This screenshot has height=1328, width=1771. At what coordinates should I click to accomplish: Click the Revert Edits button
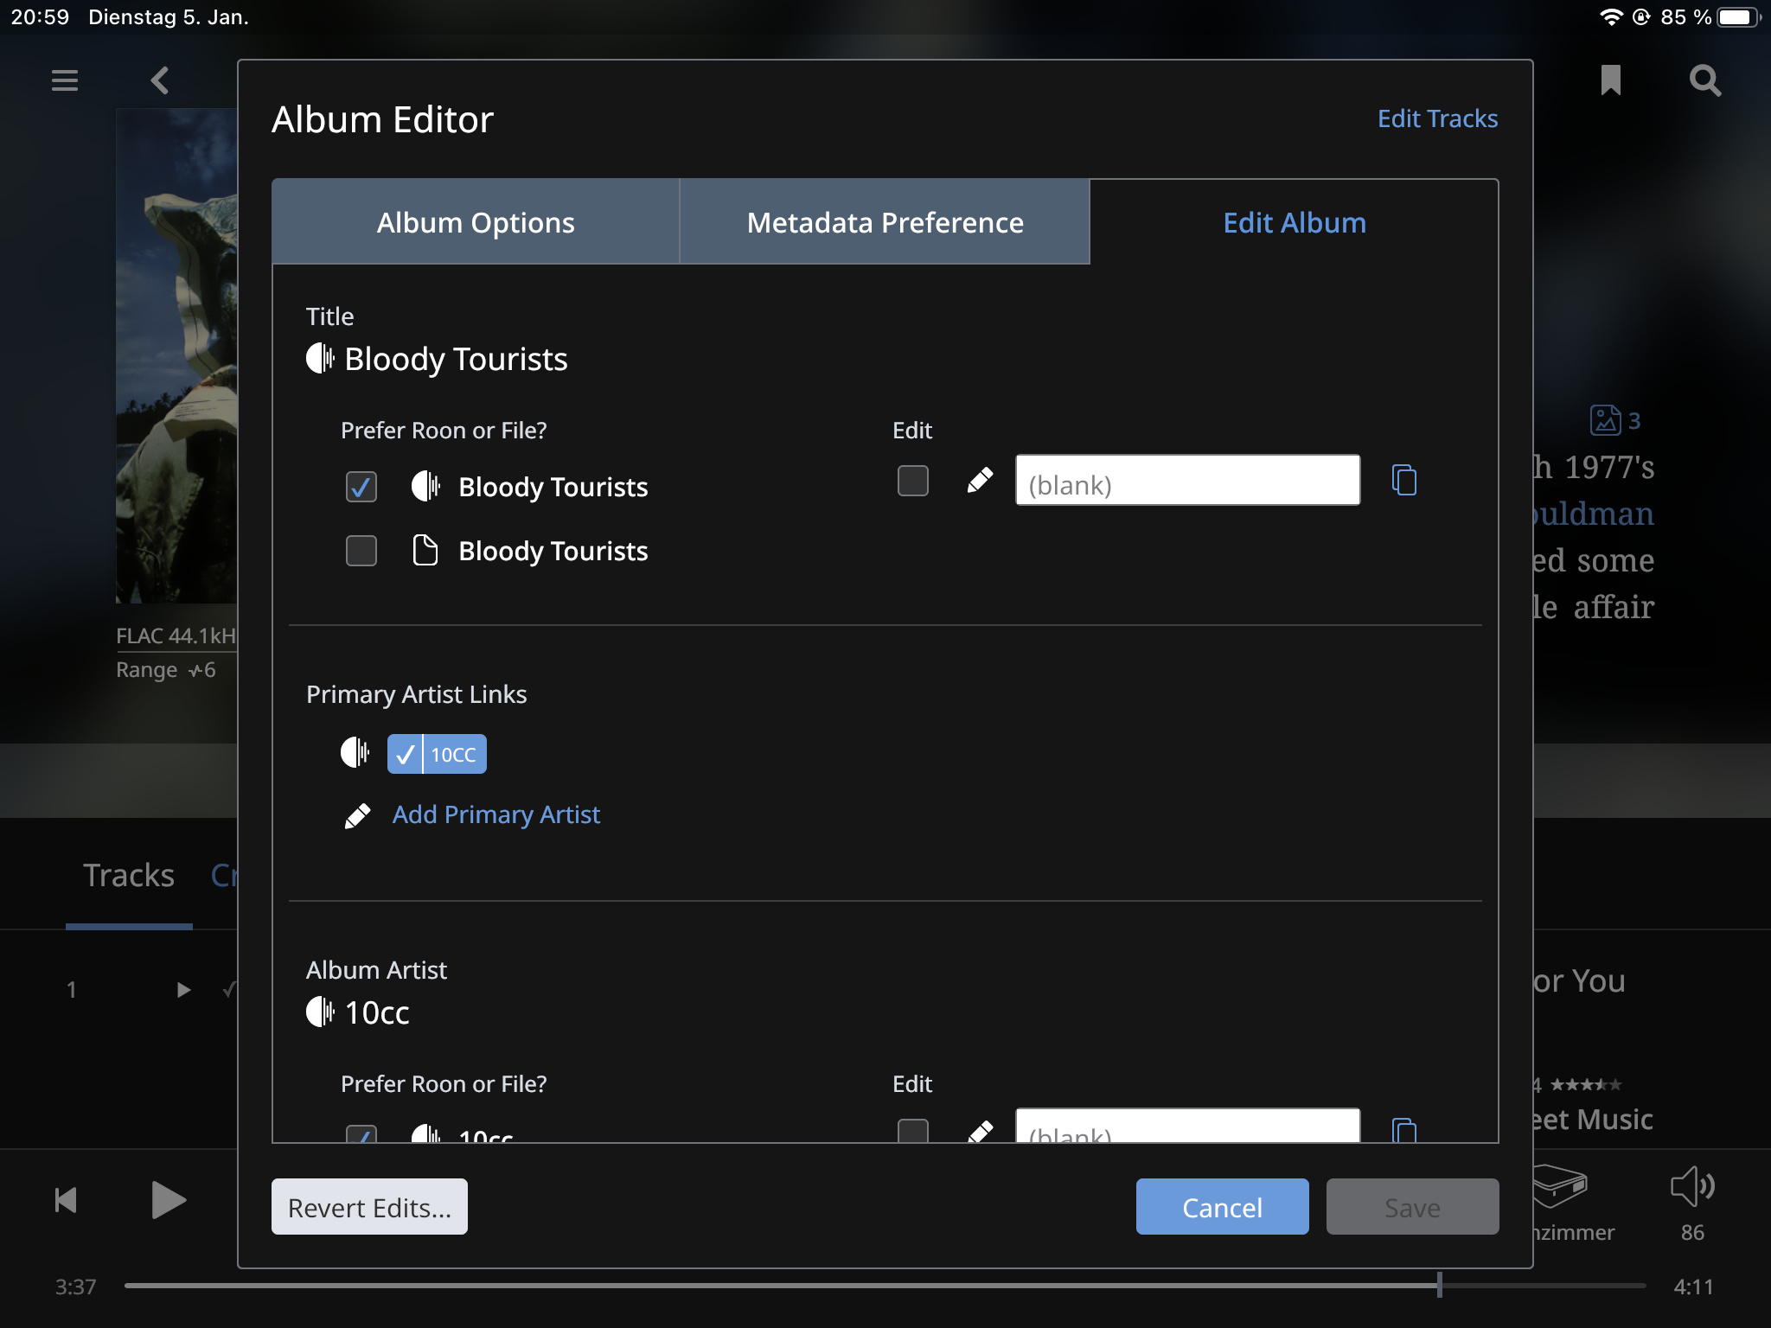369,1207
